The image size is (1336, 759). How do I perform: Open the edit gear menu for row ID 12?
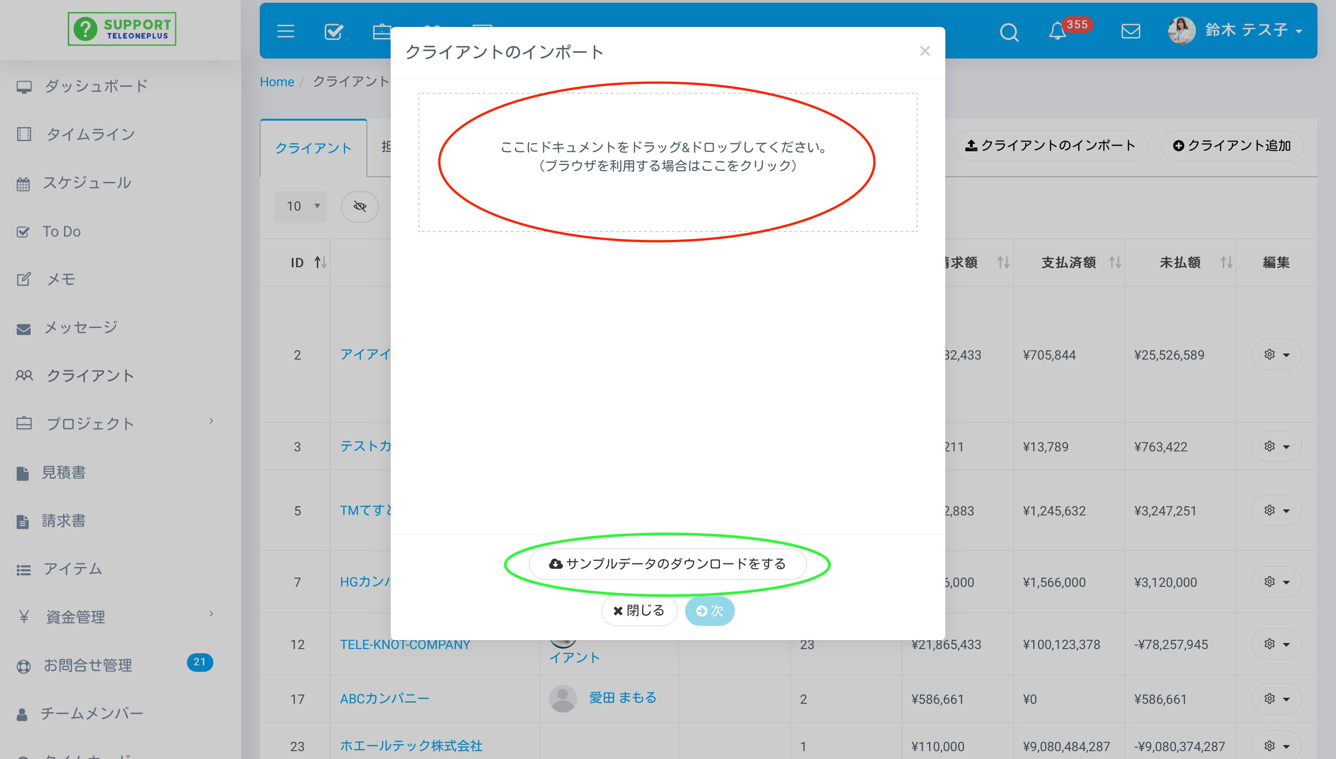pos(1276,644)
